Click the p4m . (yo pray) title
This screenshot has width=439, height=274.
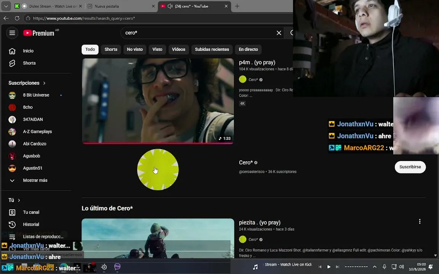tap(257, 62)
